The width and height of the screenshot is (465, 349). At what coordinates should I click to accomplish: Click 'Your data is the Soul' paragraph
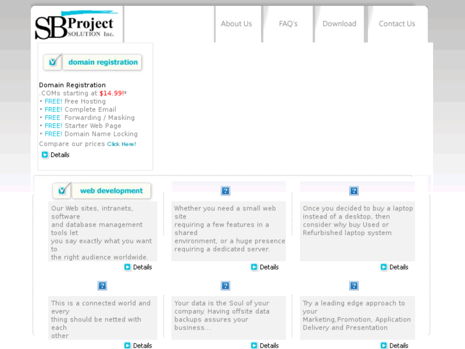222,316
